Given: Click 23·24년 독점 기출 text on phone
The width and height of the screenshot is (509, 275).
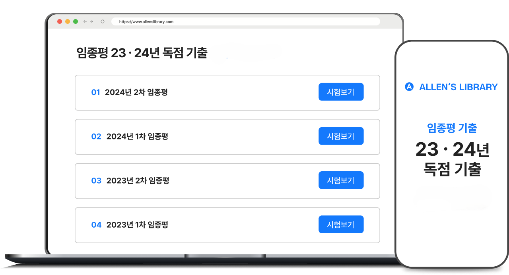Looking at the screenshot, I should [452, 159].
